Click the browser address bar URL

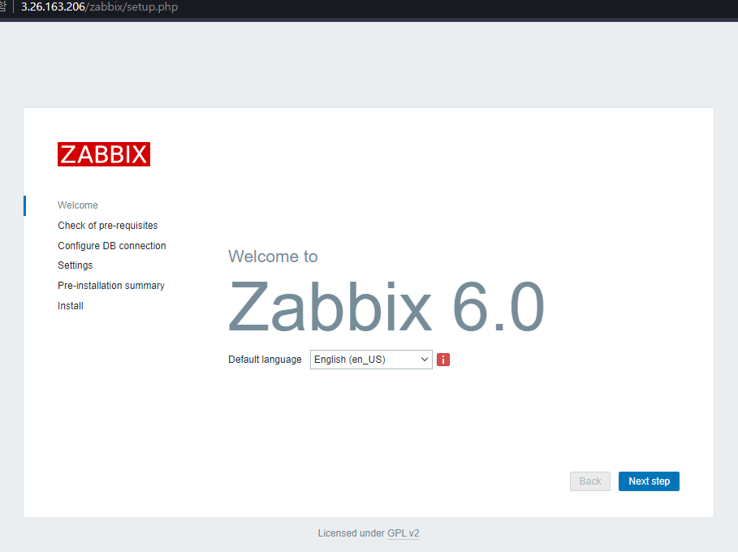99,7
